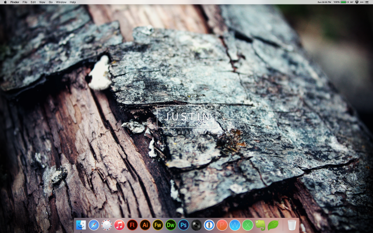Image resolution: width=373 pixels, height=233 pixels.
Task: Open Adobe Flash (Fl) in dock
Action: (132, 225)
